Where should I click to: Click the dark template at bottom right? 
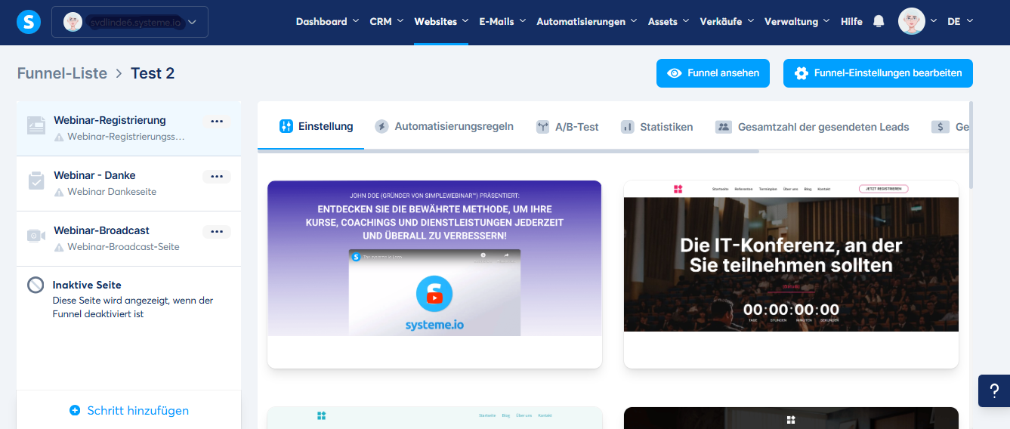791,418
